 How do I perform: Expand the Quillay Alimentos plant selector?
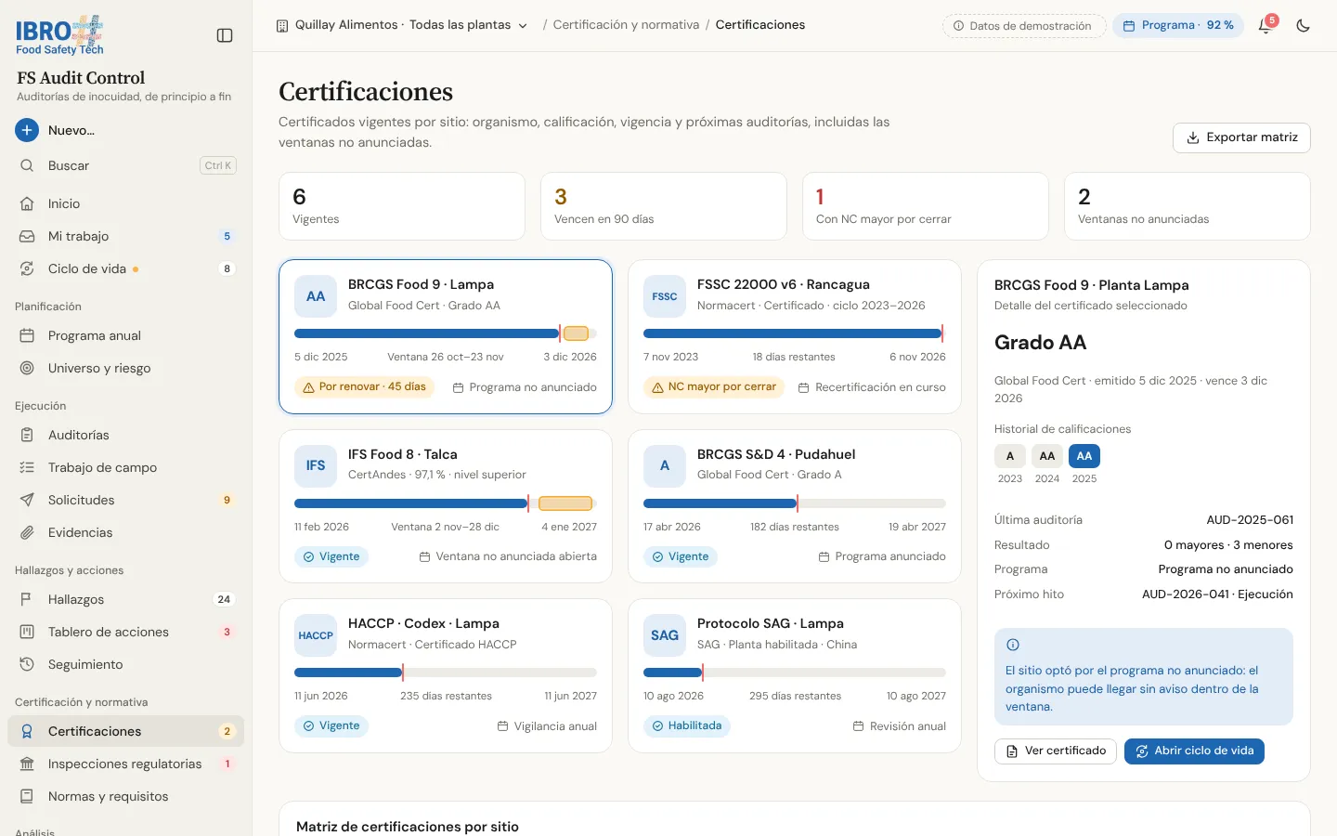[402, 25]
